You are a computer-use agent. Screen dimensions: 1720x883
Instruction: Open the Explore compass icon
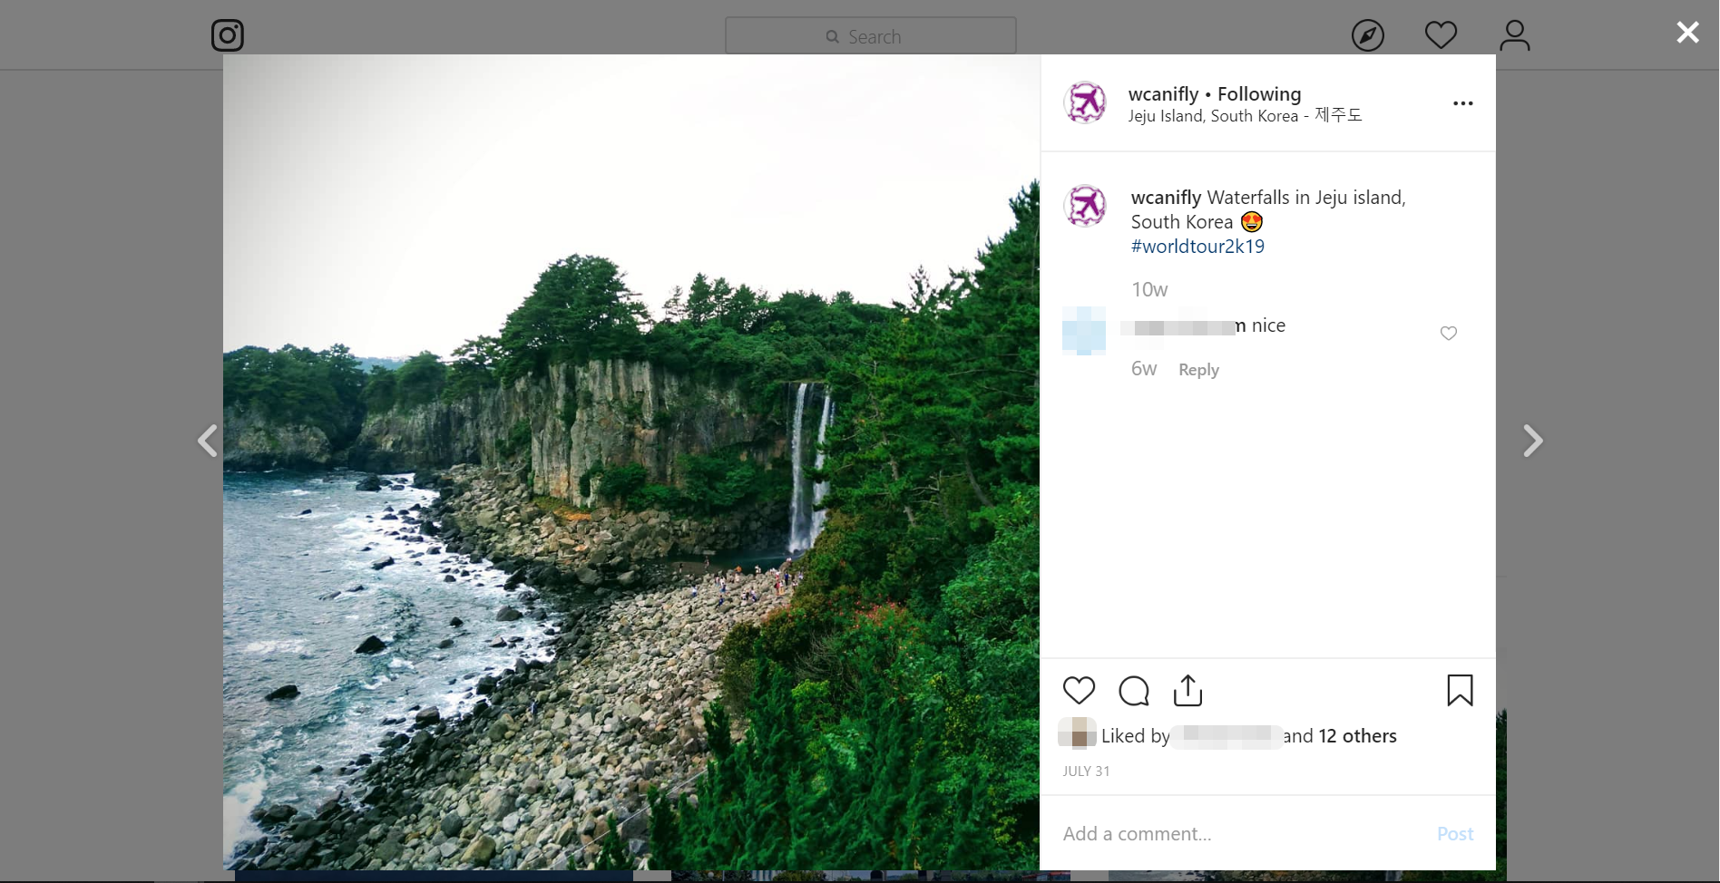click(x=1368, y=34)
